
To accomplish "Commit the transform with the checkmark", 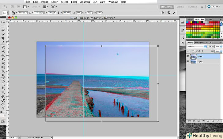I will (x=174, y=13).
